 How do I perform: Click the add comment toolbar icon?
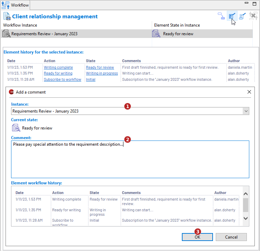click(x=232, y=16)
